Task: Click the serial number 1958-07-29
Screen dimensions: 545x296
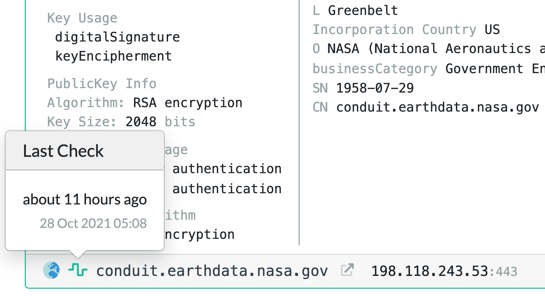Action: (375, 88)
